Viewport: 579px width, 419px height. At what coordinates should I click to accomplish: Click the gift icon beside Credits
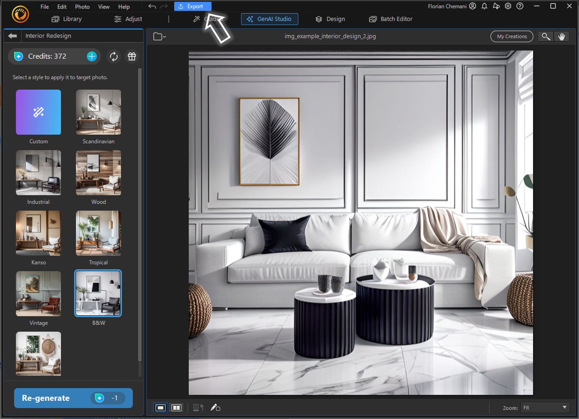[132, 56]
